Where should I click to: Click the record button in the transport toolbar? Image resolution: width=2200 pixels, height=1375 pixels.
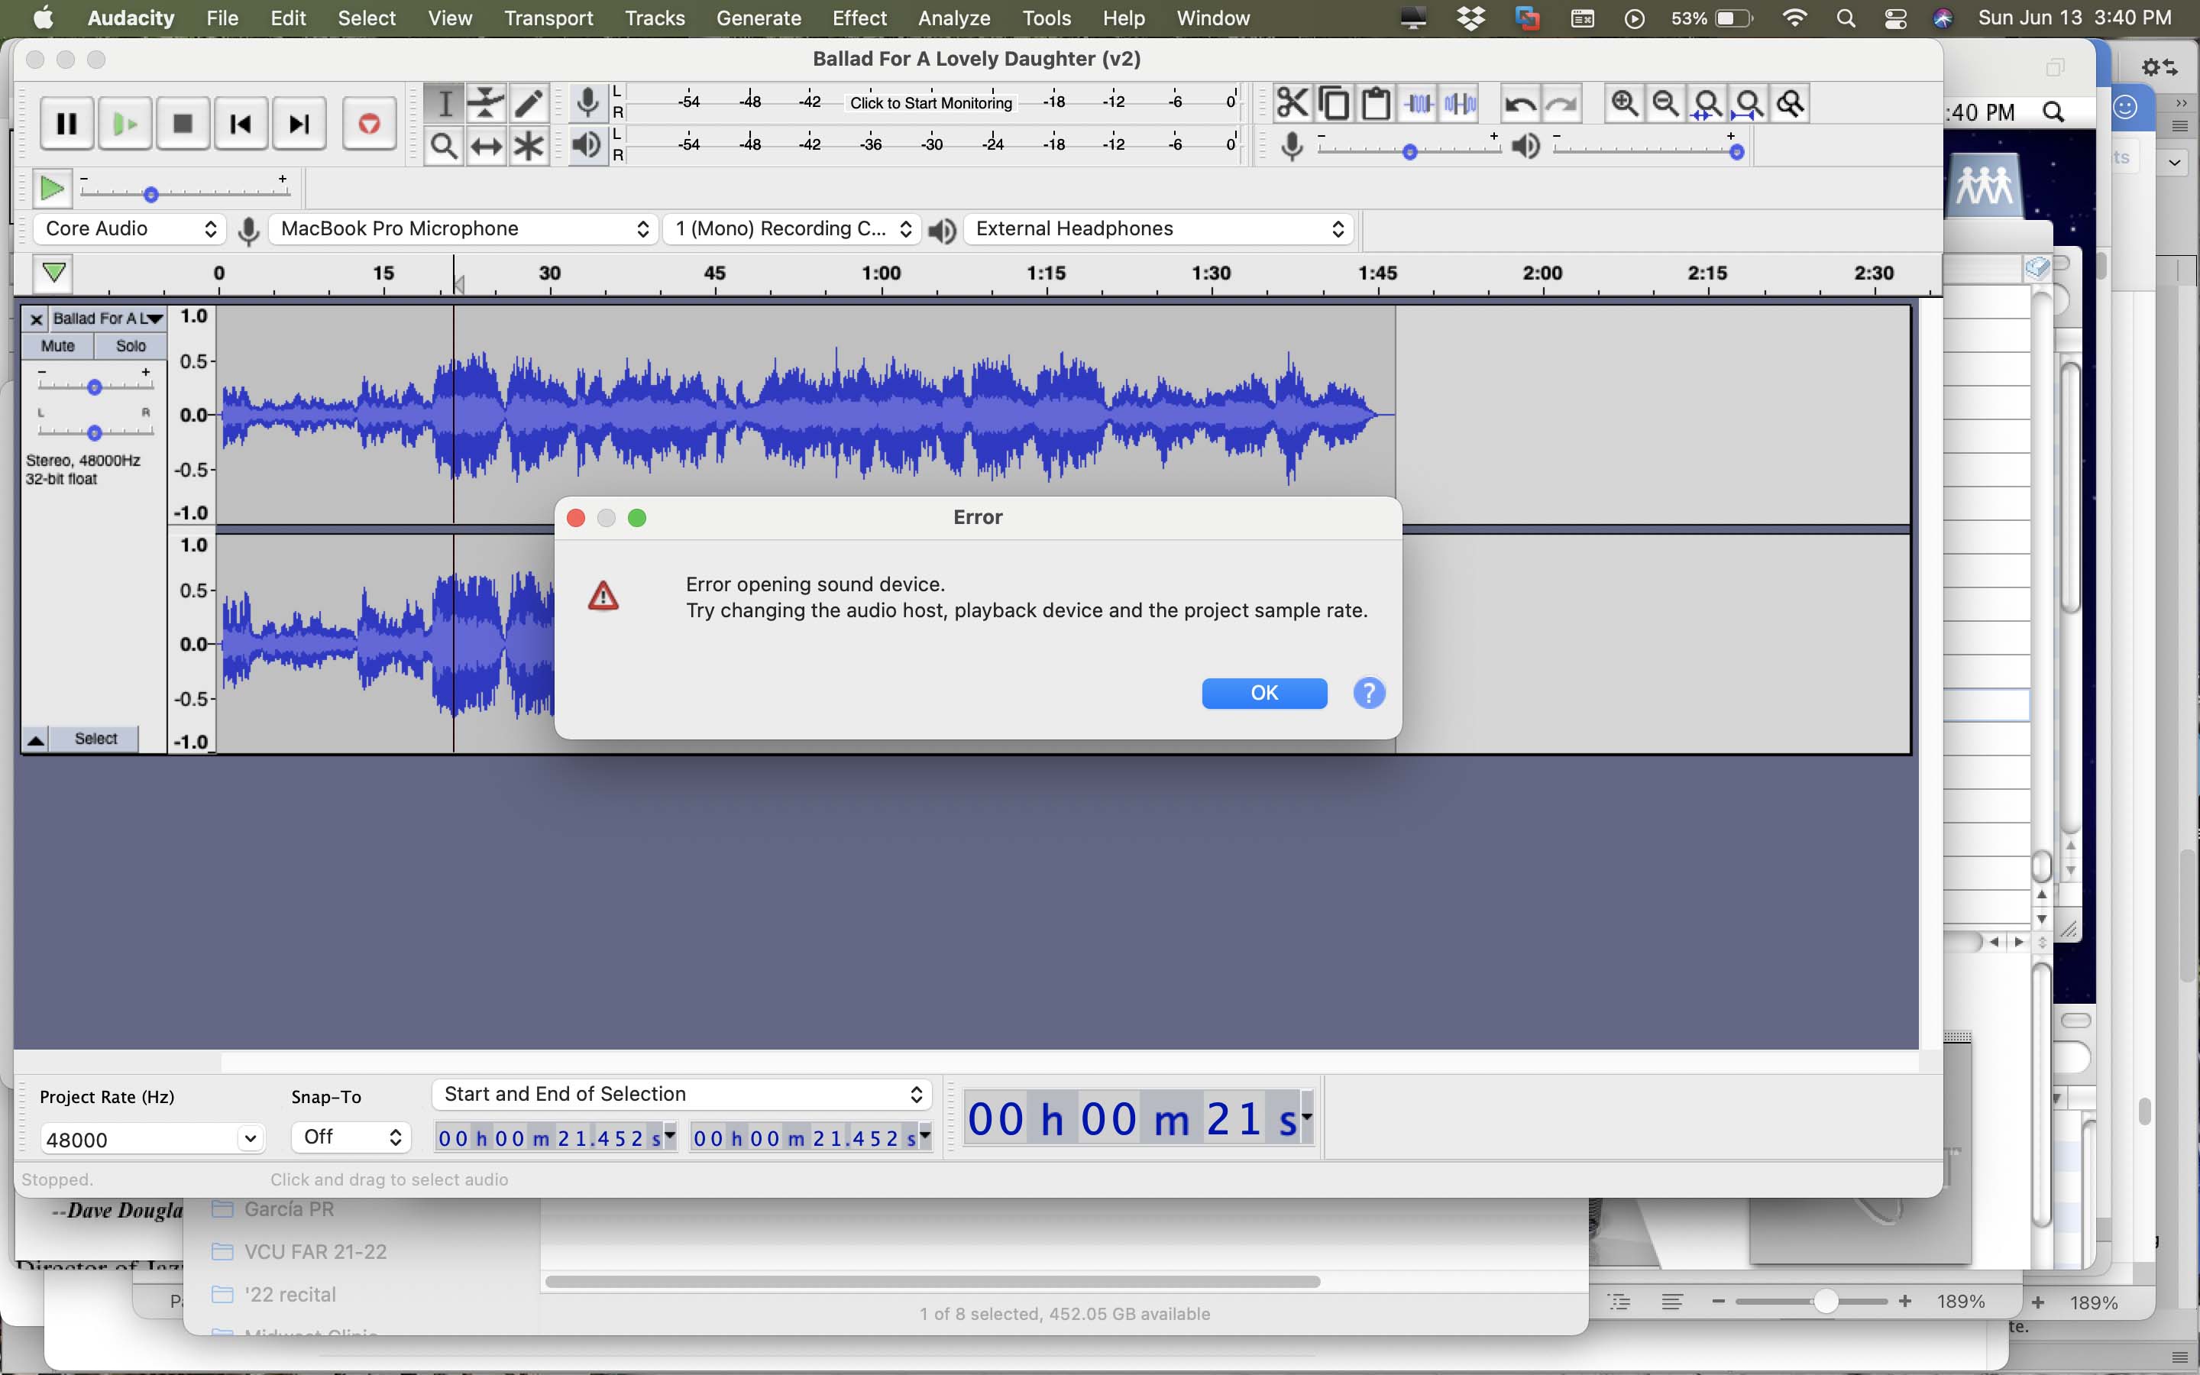[x=368, y=123]
